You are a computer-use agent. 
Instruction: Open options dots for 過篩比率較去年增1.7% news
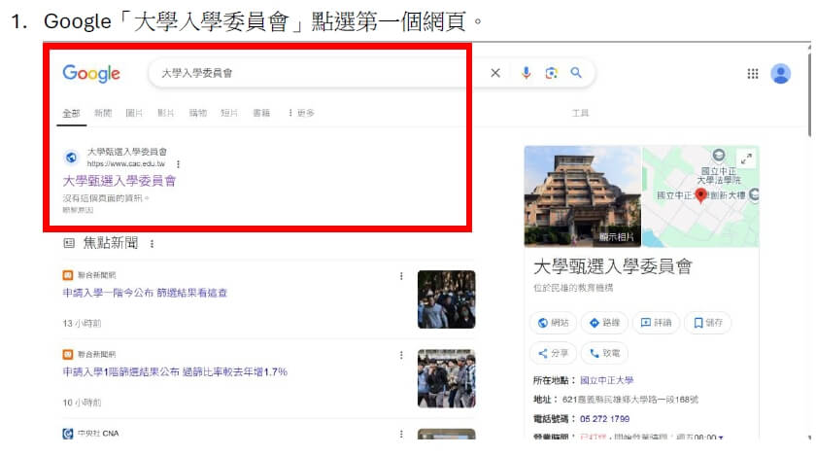(401, 355)
